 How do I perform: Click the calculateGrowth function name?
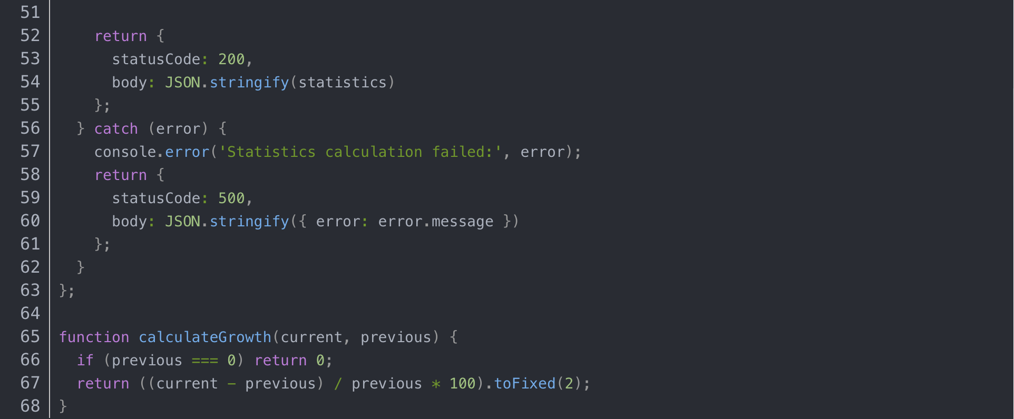(204, 337)
